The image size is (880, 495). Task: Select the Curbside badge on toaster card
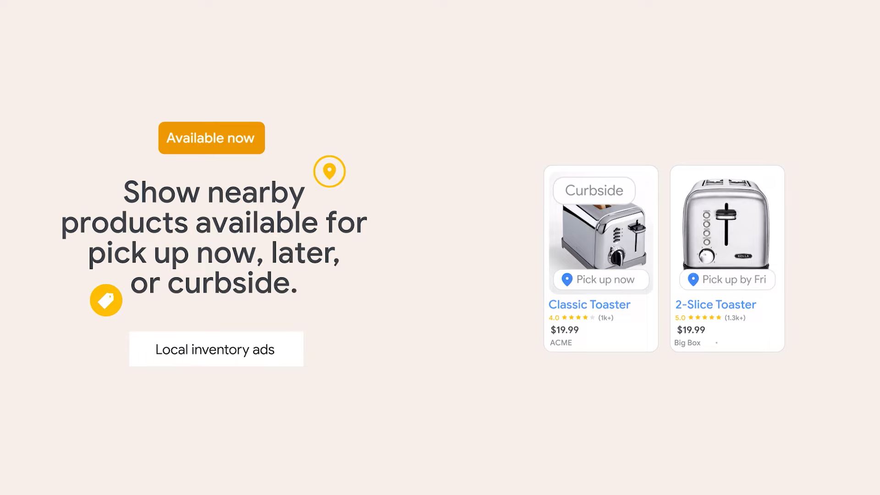point(594,190)
